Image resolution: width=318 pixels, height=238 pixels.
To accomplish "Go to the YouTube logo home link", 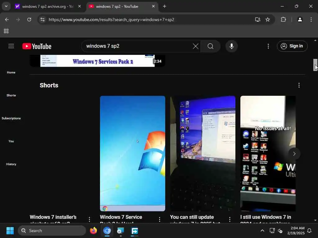I will tap(37, 46).
